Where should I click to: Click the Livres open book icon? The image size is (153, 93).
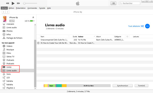tap(4, 67)
